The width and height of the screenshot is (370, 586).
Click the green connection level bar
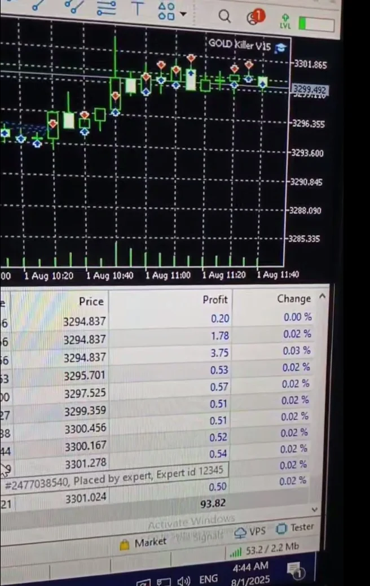point(316,24)
